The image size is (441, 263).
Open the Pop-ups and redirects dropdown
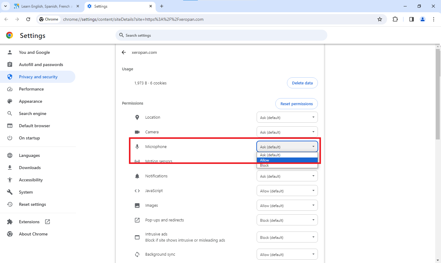click(287, 220)
